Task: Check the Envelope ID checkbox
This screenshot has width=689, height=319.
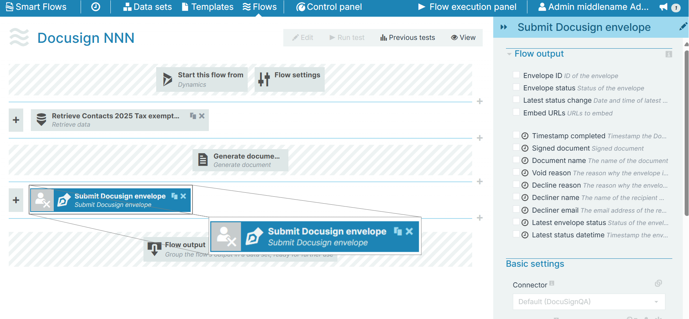Action: pos(516,75)
